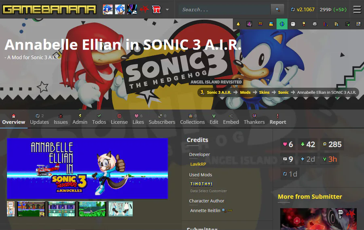The height and width of the screenshot is (230, 364).
Task: Open the pink sparkle avatar icon
Action: (249, 24)
